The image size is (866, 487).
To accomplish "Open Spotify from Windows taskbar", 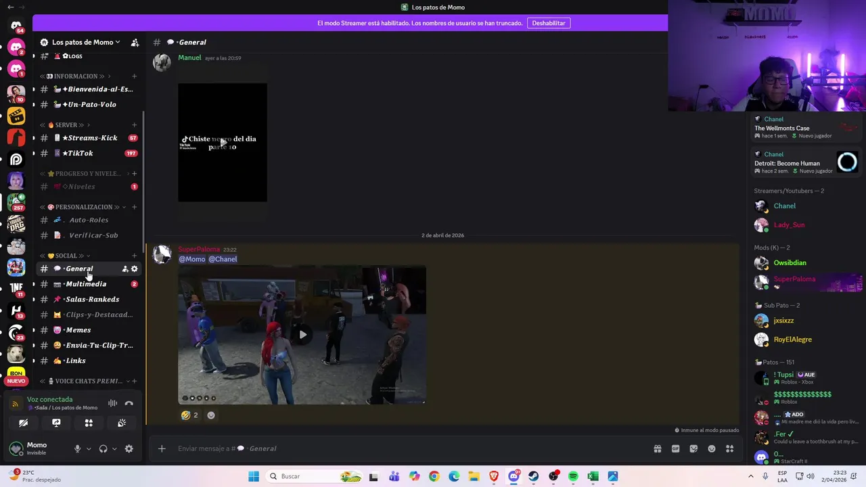I will [x=573, y=476].
